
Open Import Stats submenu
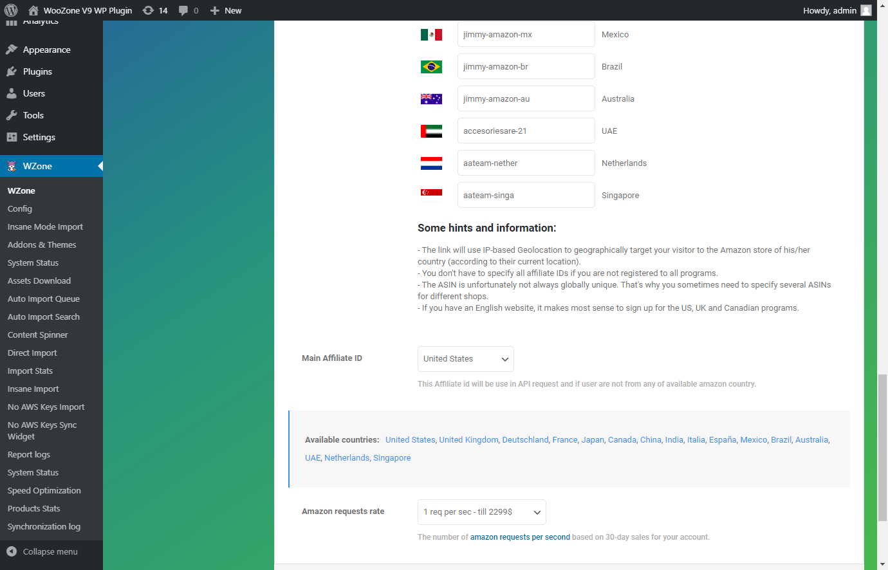pyautogui.click(x=30, y=371)
